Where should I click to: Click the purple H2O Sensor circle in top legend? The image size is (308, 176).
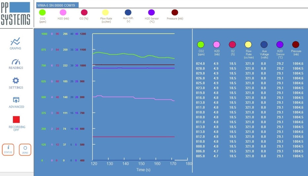[x=152, y=12]
